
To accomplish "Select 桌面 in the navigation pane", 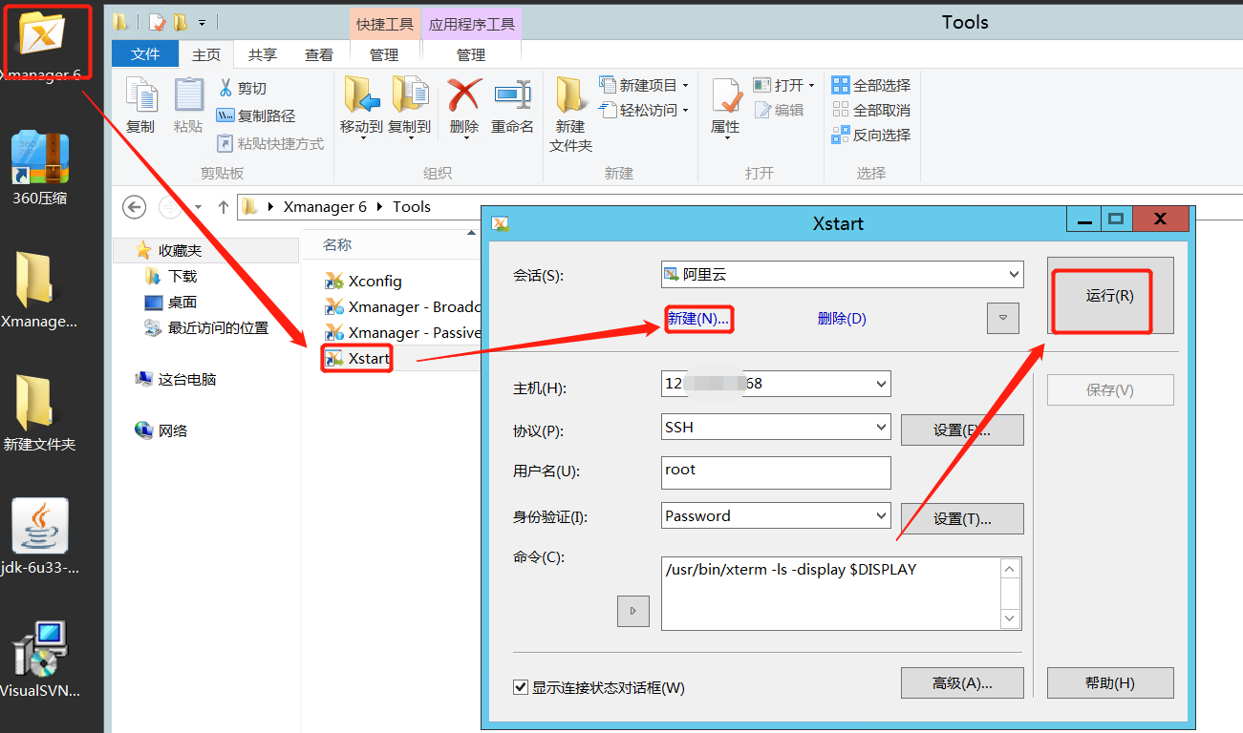I will [172, 303].
